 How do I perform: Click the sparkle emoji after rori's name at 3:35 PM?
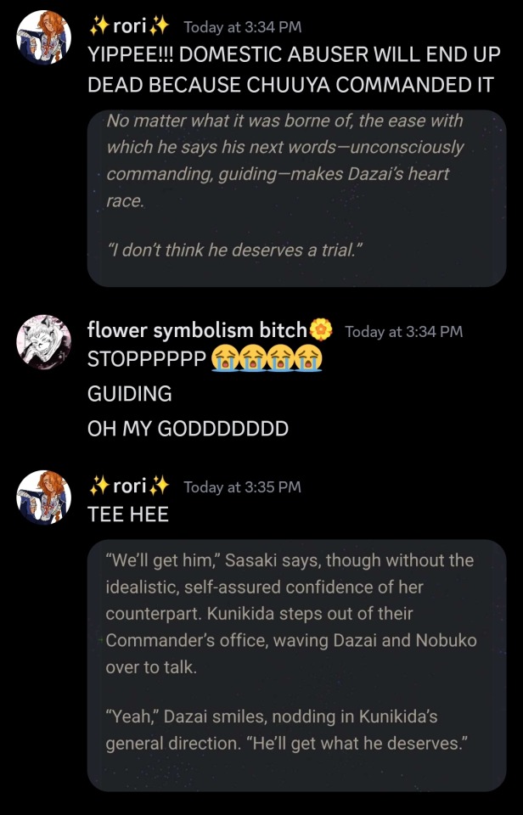[159, 486]
